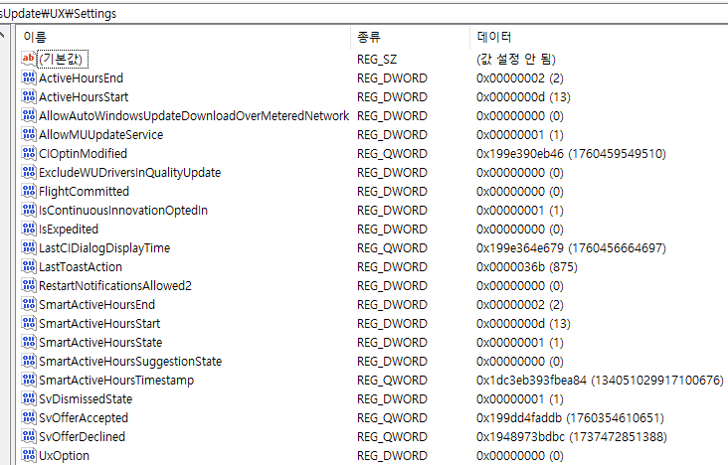Select the (기본값) value name
The image size is (728, 465).
63,59
